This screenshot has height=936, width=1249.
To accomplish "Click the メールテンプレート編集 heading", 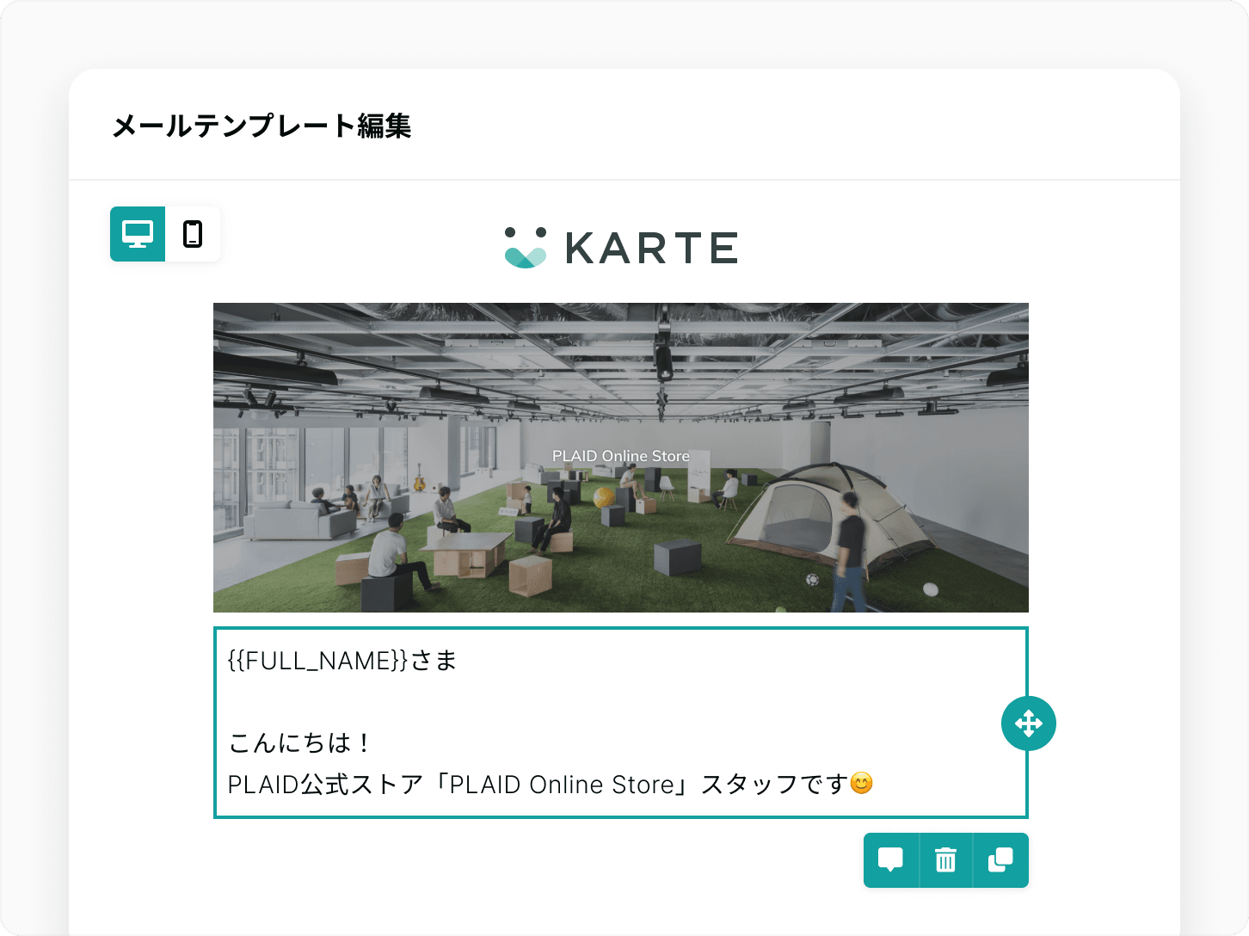I will point(261,126).
